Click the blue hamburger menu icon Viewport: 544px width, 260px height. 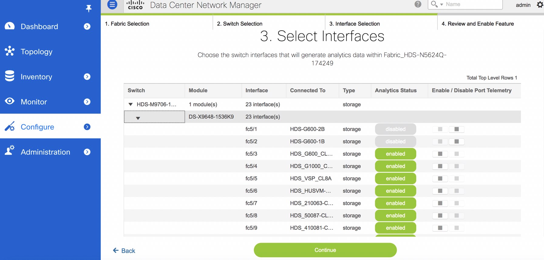tap(112, 5)
